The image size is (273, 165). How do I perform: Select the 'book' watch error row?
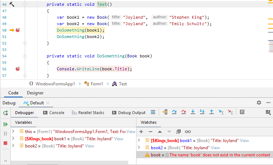pyautogui.click(x=205, y=155)
